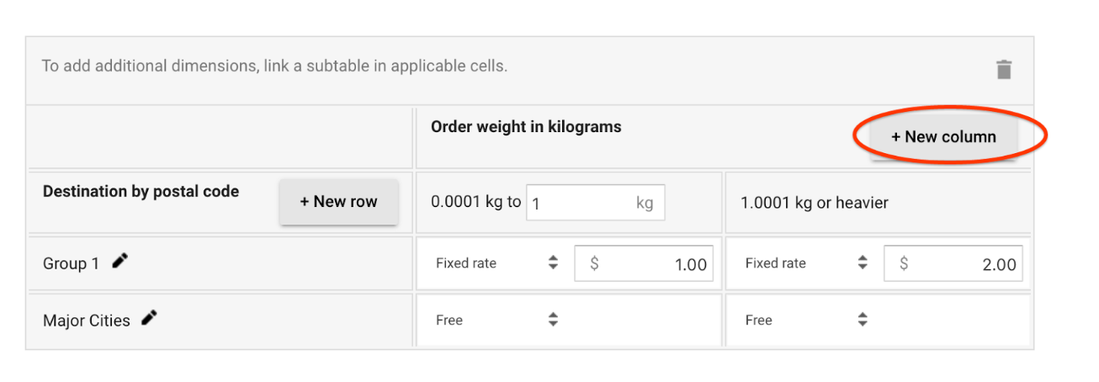Focus the $2.00 rate input field
This screenshot has height=382, width=1099.
coord(966,264)
